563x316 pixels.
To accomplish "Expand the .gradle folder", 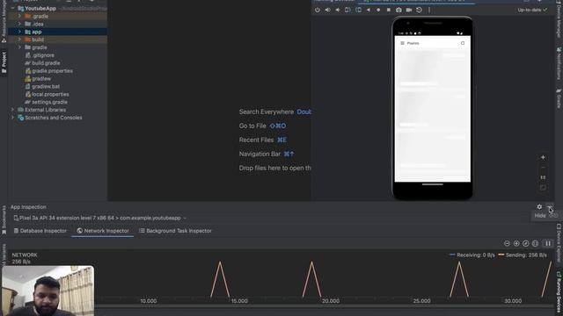I will (19, 16).
